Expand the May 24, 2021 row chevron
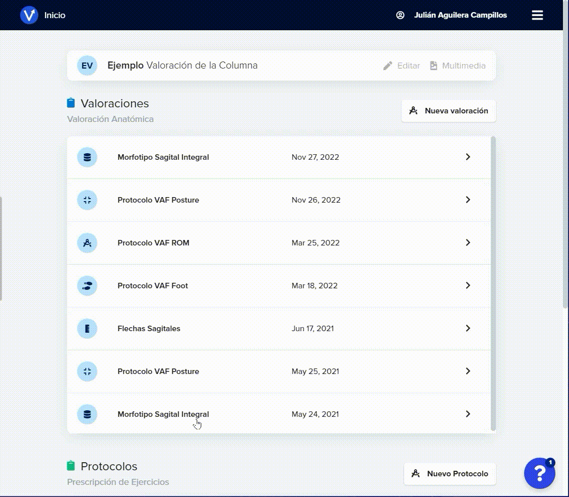The width and height of the screenshot is (569, 497). (468, 414)
